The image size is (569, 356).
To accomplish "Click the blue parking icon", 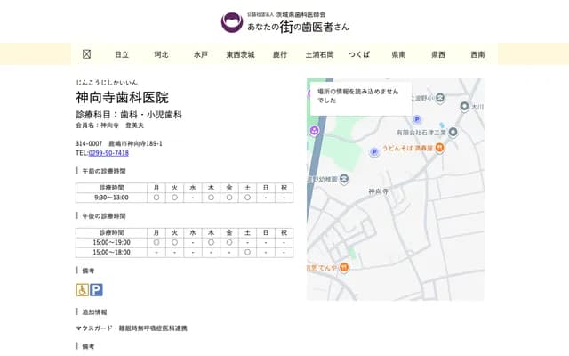I will 96,289.
